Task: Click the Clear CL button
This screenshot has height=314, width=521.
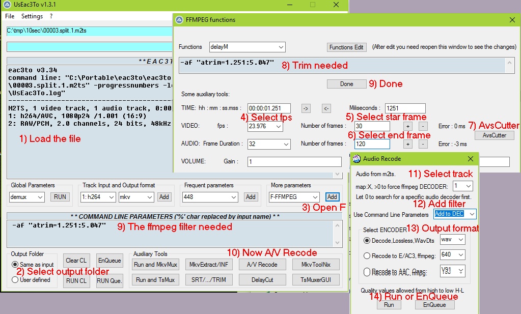Action: (x=76, y=261)
